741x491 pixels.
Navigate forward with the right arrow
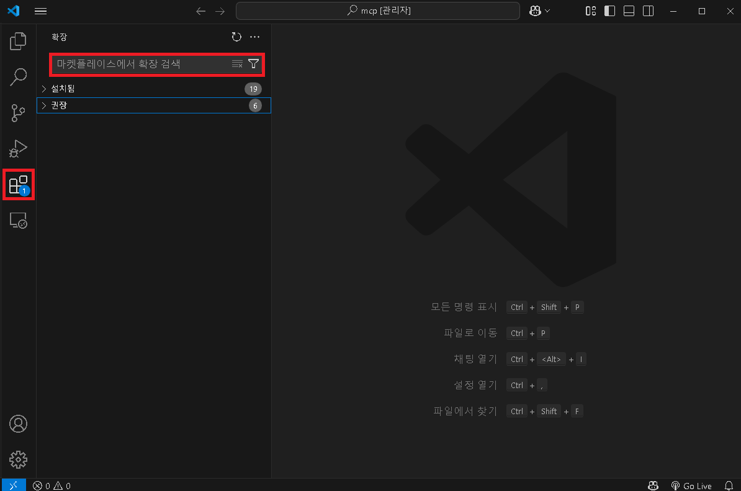click(x=220, y=11)
